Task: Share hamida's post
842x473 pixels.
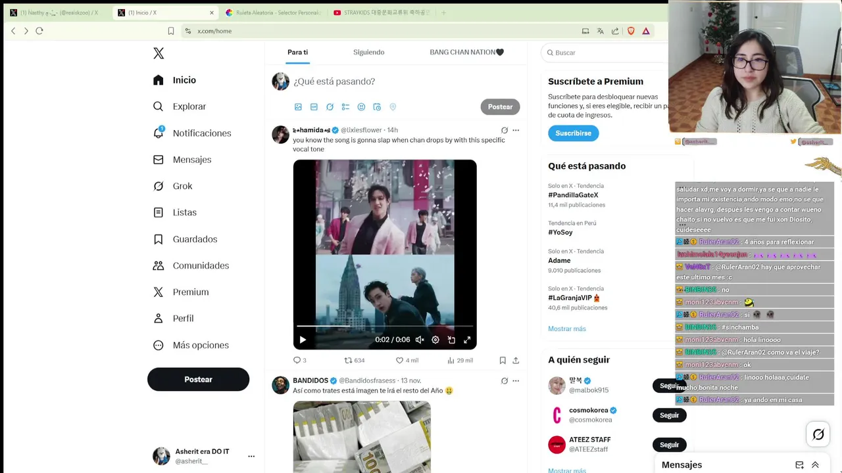Action: pyautogui.click(x=516, y=360)
